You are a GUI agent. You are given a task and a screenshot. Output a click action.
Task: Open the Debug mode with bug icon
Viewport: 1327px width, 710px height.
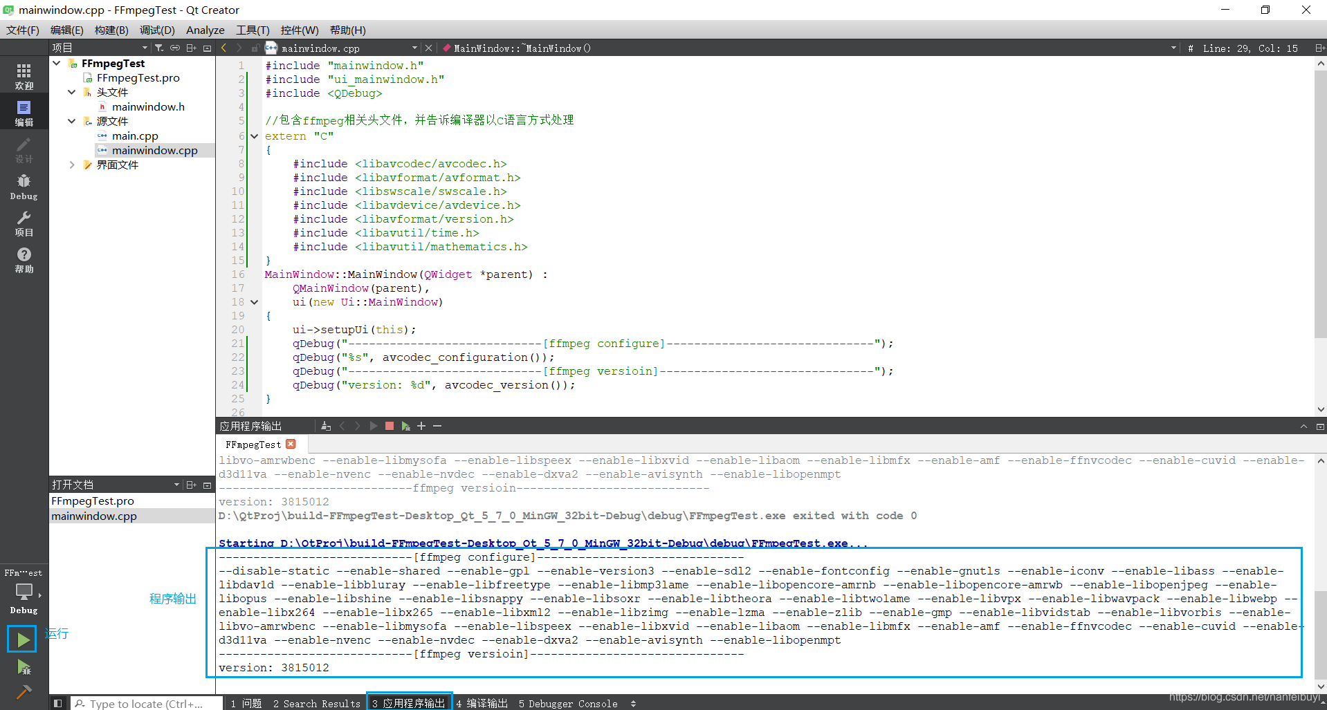coord(24,186)
